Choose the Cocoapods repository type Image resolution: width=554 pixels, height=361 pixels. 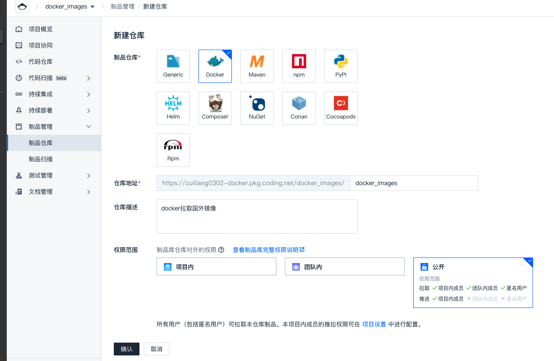pos(341,108)
